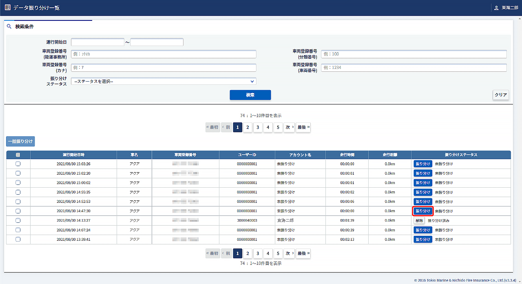Click 振り分け for the 13:39:41 row
Image resolution: width=522 pixels, height=284 pixels.
point(422,240)
